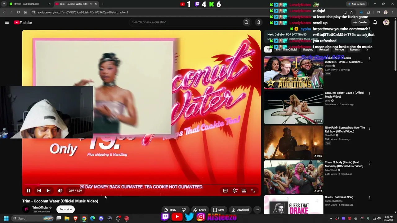This screenshot has width=397, height=223.
Task: Mute the video with the speaker icon
Action: (x=60, y=191)
